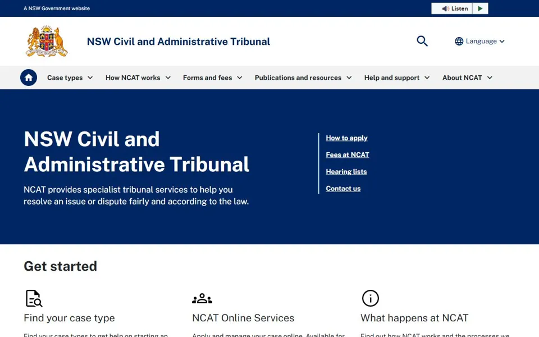This screenshot has width=539, height=337.
Task: Click the home icon in navigation bar
Action: (29, 78)
